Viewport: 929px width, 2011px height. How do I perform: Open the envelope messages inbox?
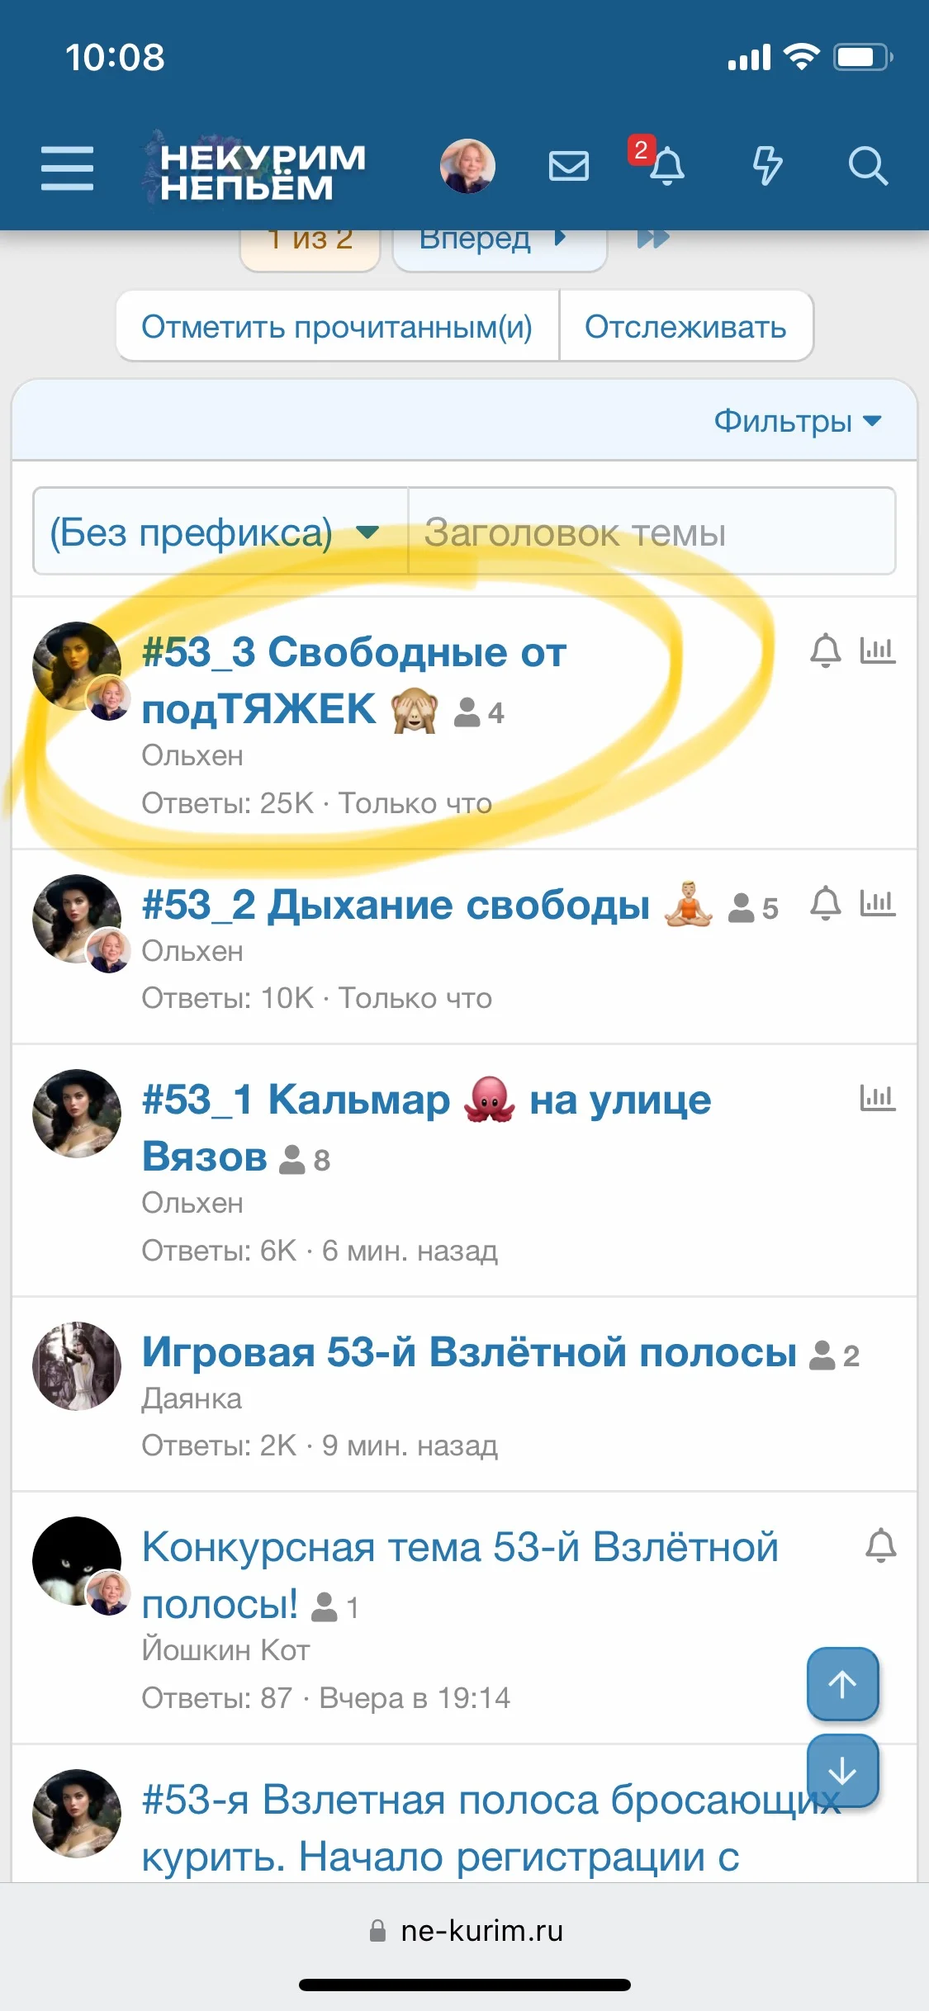tap(569, 166)
